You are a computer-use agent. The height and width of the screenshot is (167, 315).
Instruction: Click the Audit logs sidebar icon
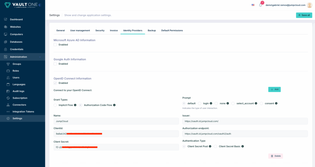tap(8, 91)
